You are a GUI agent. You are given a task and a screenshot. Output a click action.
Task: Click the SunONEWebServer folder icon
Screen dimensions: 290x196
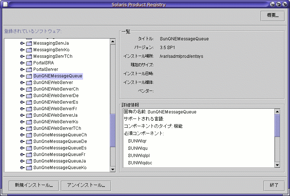pos(29,83)
